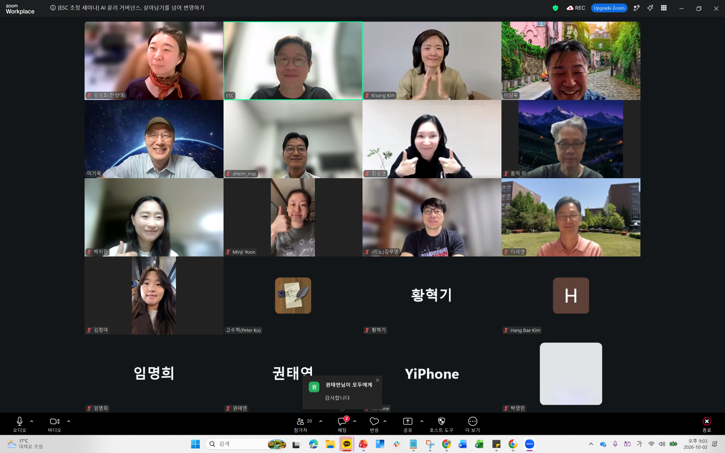Show hidden system tray icons

[x=591, y=444]
